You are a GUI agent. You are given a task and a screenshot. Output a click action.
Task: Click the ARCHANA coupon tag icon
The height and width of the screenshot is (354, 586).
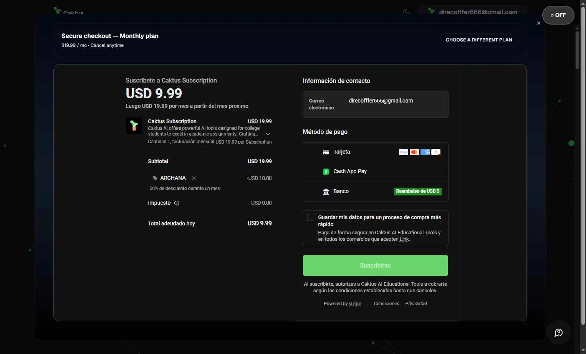tap(155, 178)
